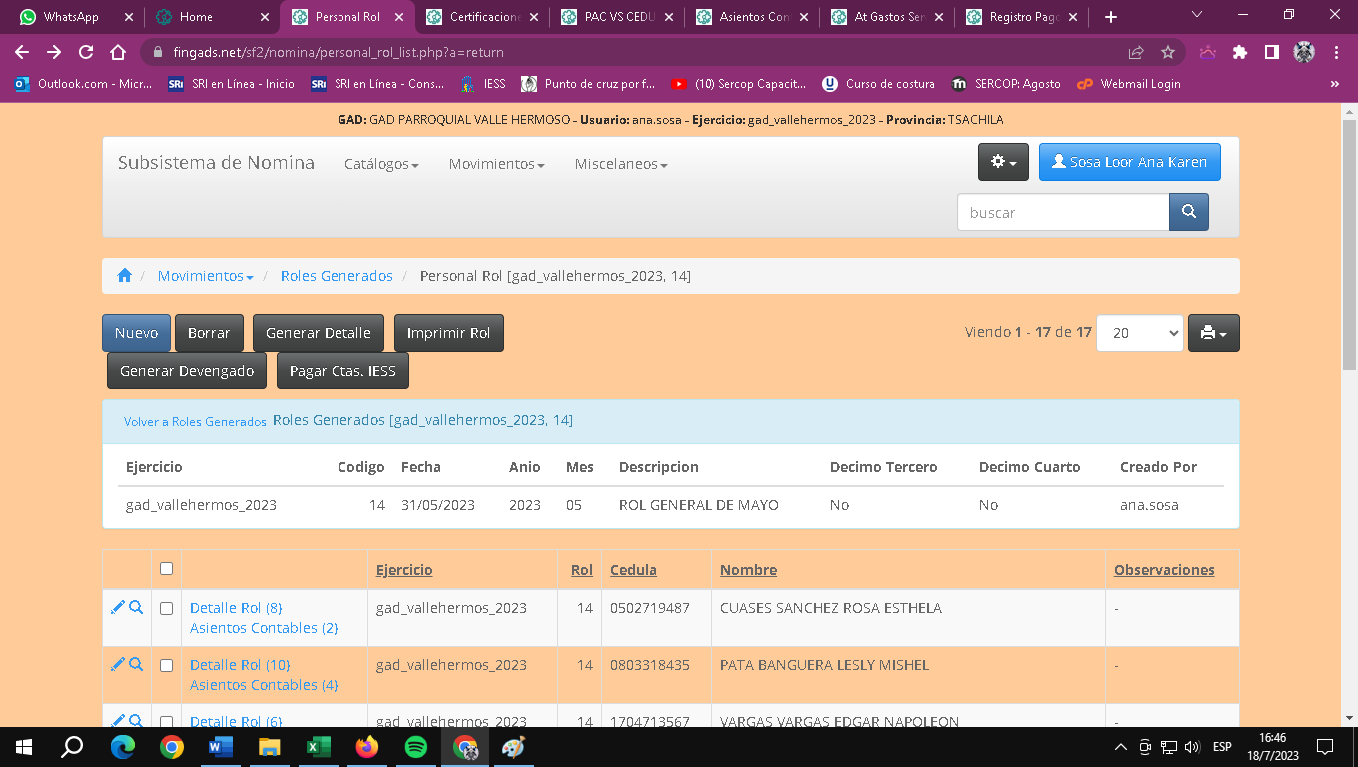This screenshot has width=1358, height=767.
Task: Click the magnifier search button
Action: pos(1188,212)
